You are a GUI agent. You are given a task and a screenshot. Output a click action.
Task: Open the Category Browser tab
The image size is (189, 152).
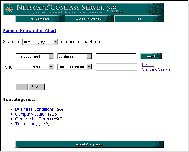pos(89,19)
